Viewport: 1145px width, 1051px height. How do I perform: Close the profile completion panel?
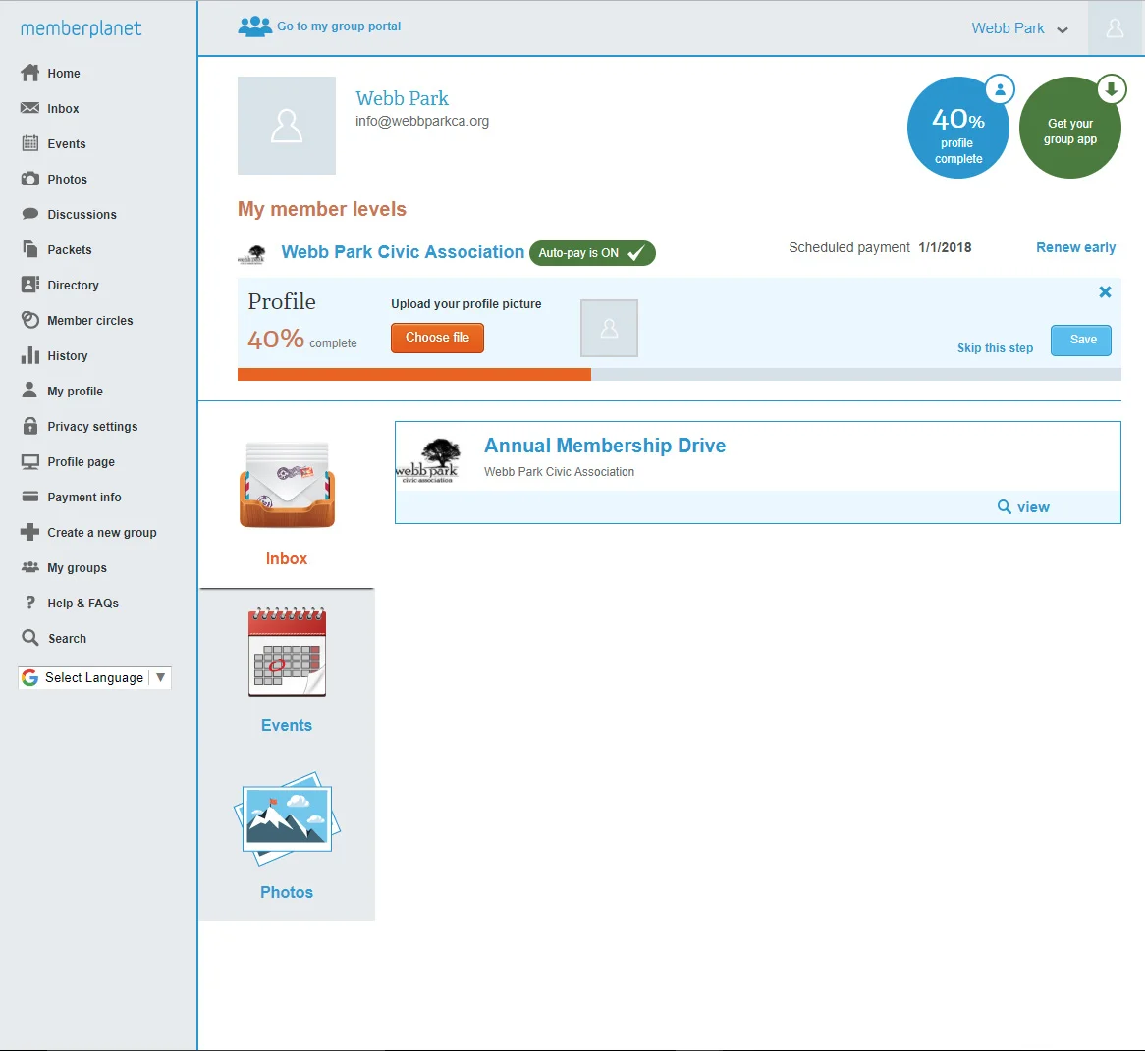pos(1105,292)
